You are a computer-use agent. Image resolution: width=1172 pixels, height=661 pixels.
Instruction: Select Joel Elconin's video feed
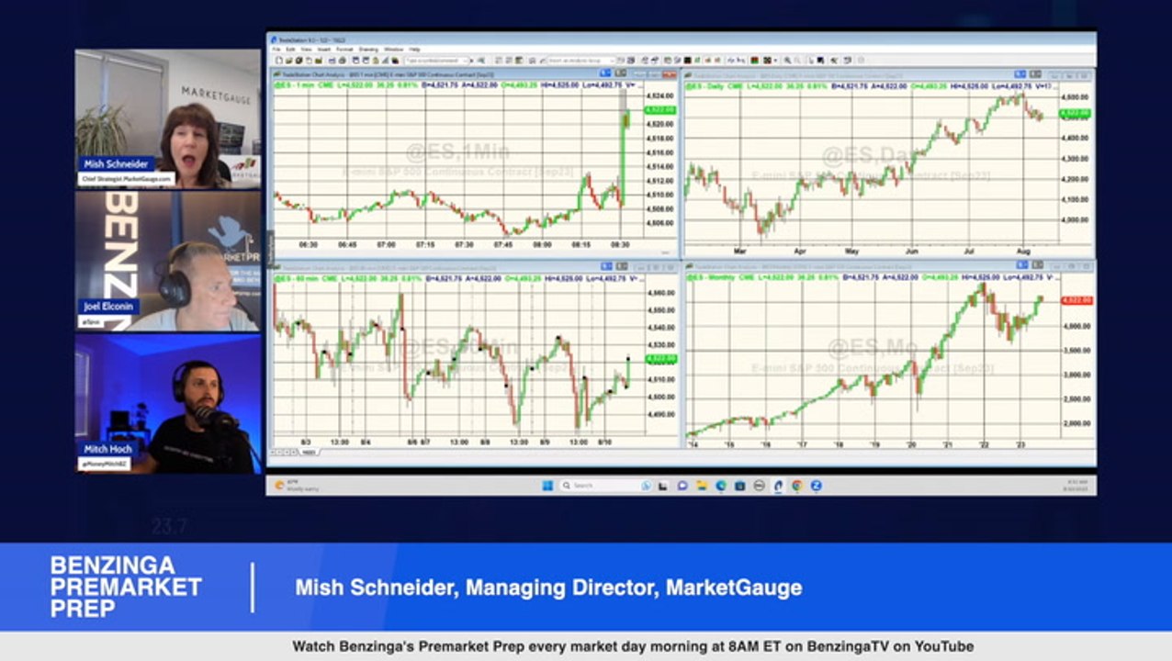(168, 261)
